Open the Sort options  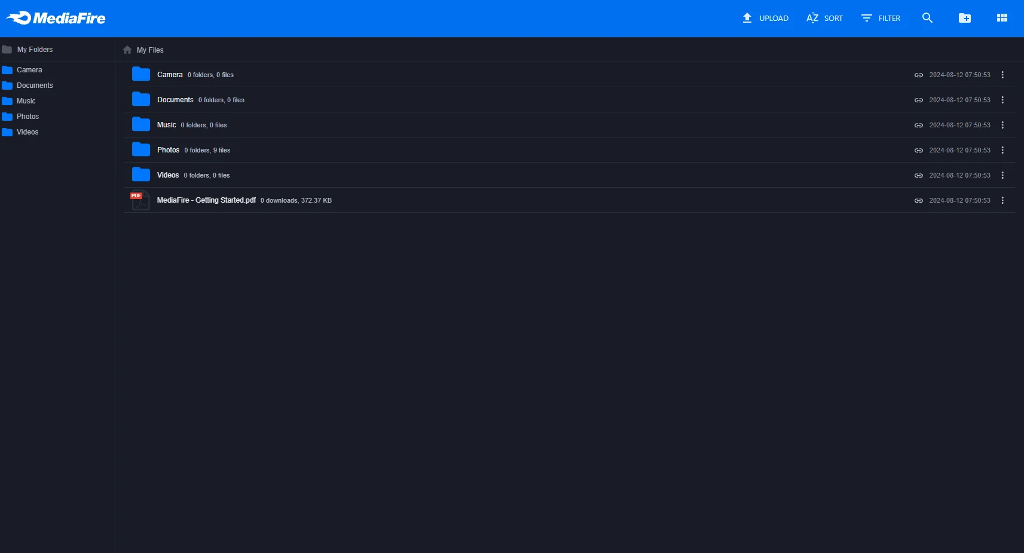(x=824, y=18)
